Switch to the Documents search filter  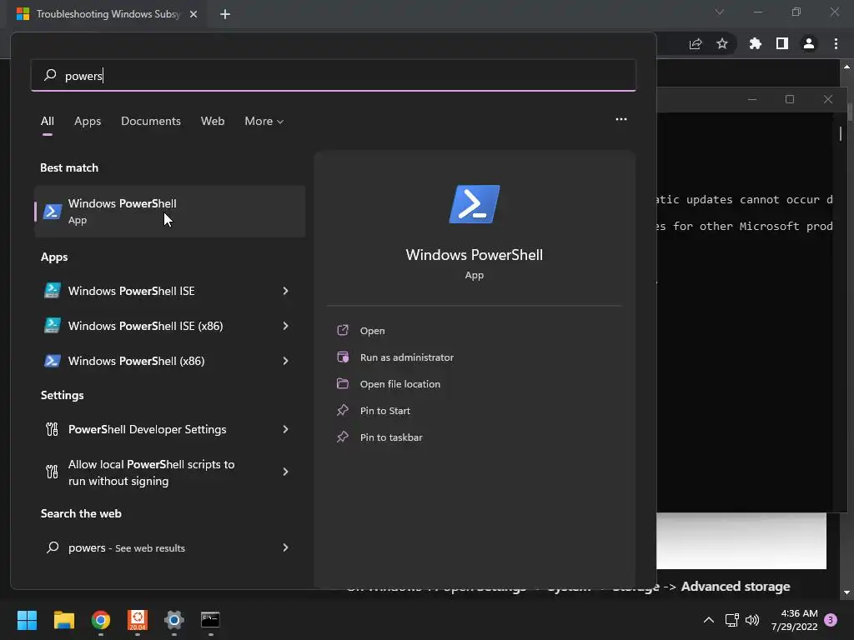click(151, 121)
